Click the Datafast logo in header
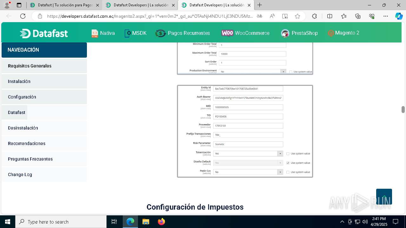406x228 pixels. pos(44,33)
